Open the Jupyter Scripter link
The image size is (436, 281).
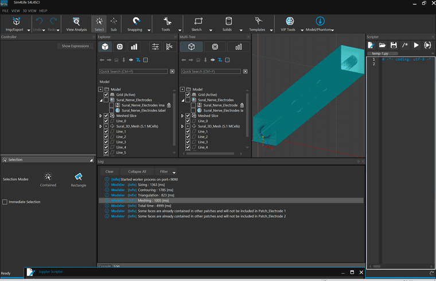click(x=50, y=272)
